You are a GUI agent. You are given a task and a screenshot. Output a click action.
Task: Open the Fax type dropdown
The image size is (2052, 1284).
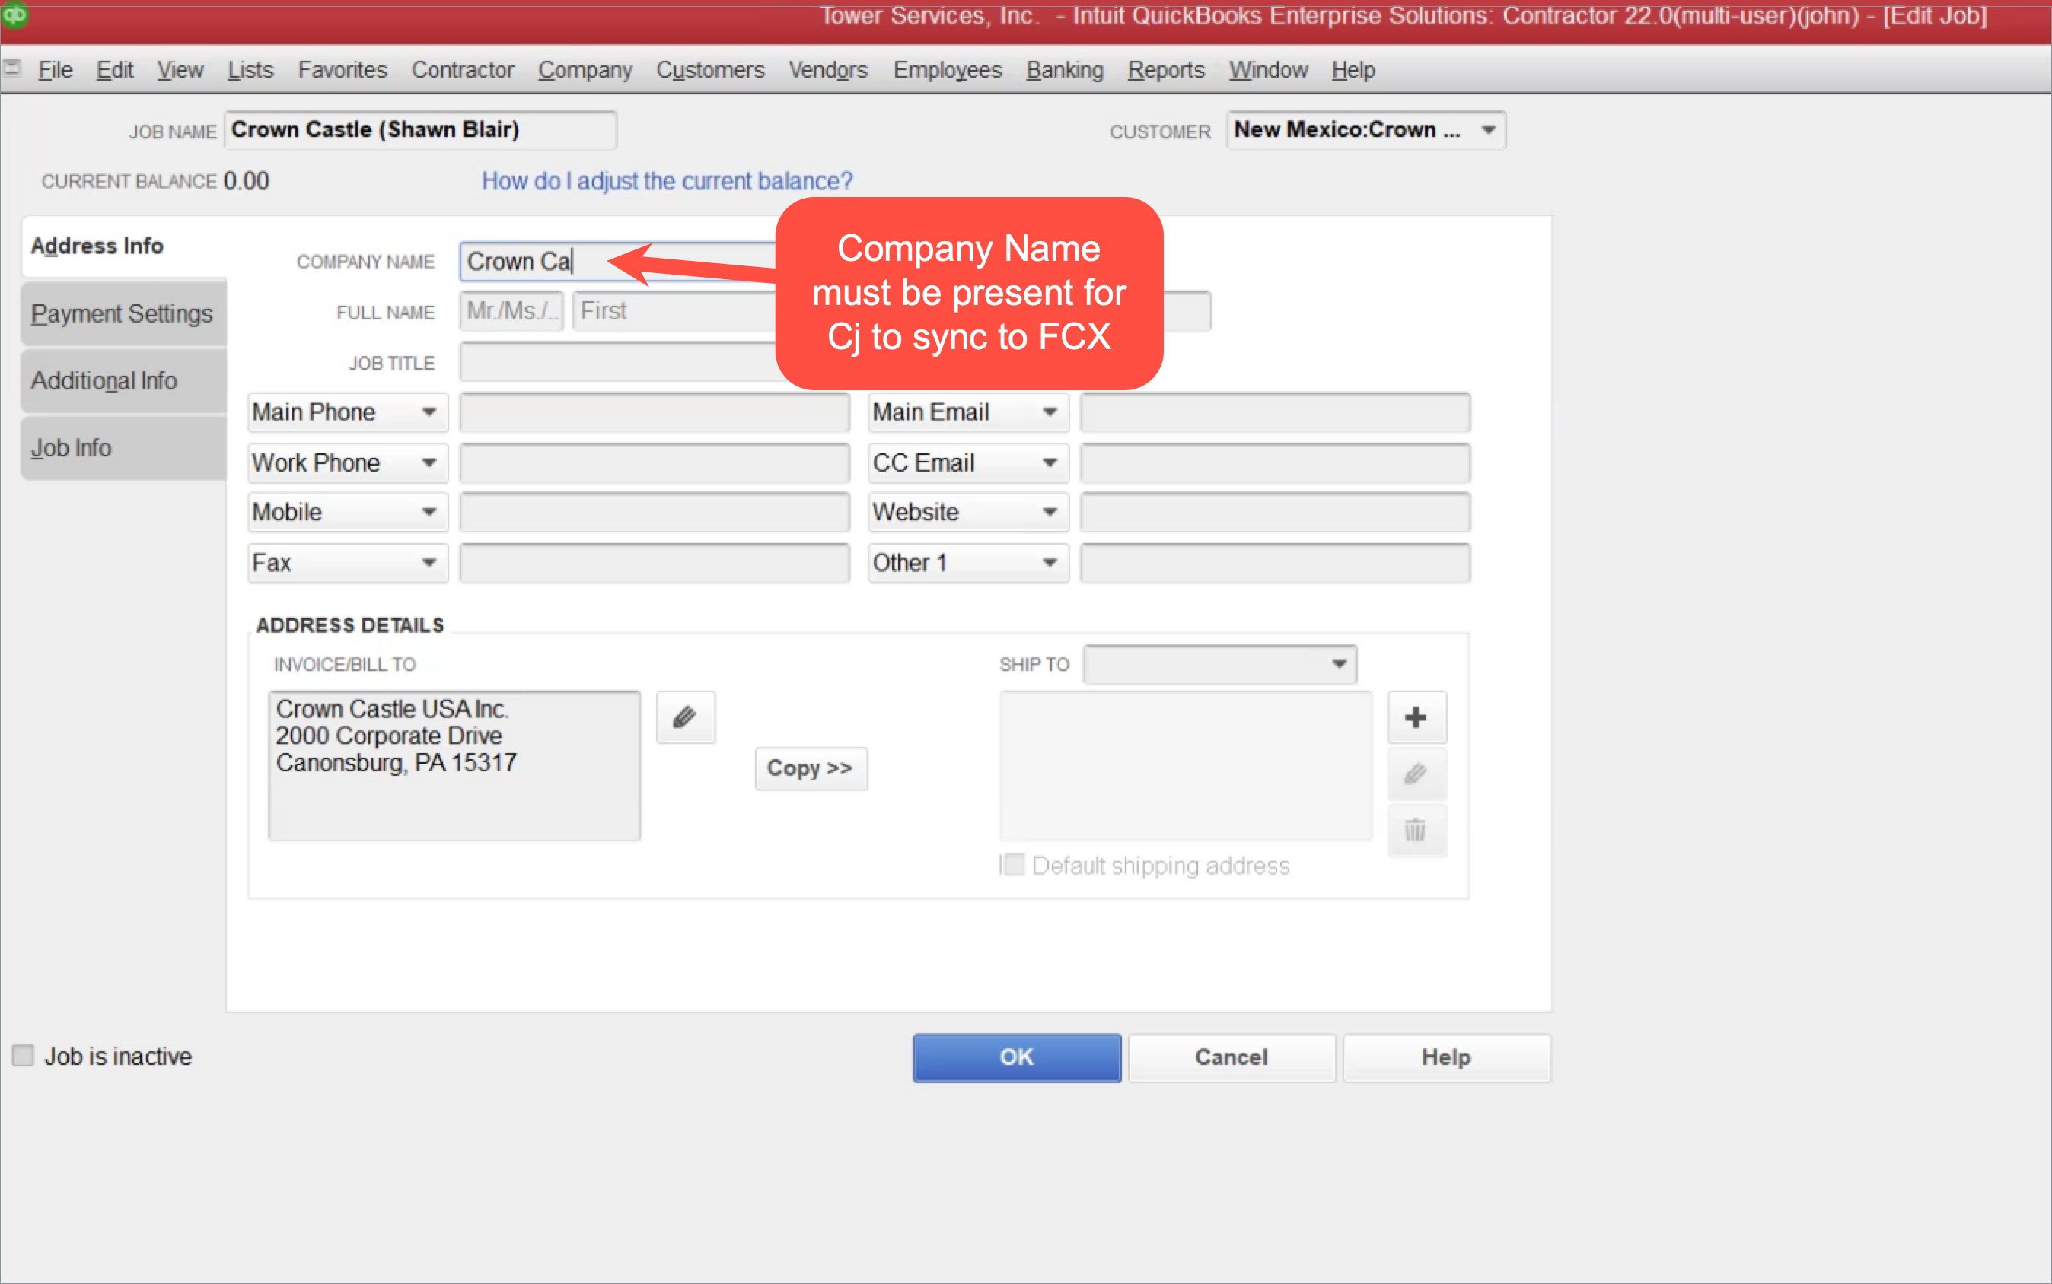coord(429,562)
